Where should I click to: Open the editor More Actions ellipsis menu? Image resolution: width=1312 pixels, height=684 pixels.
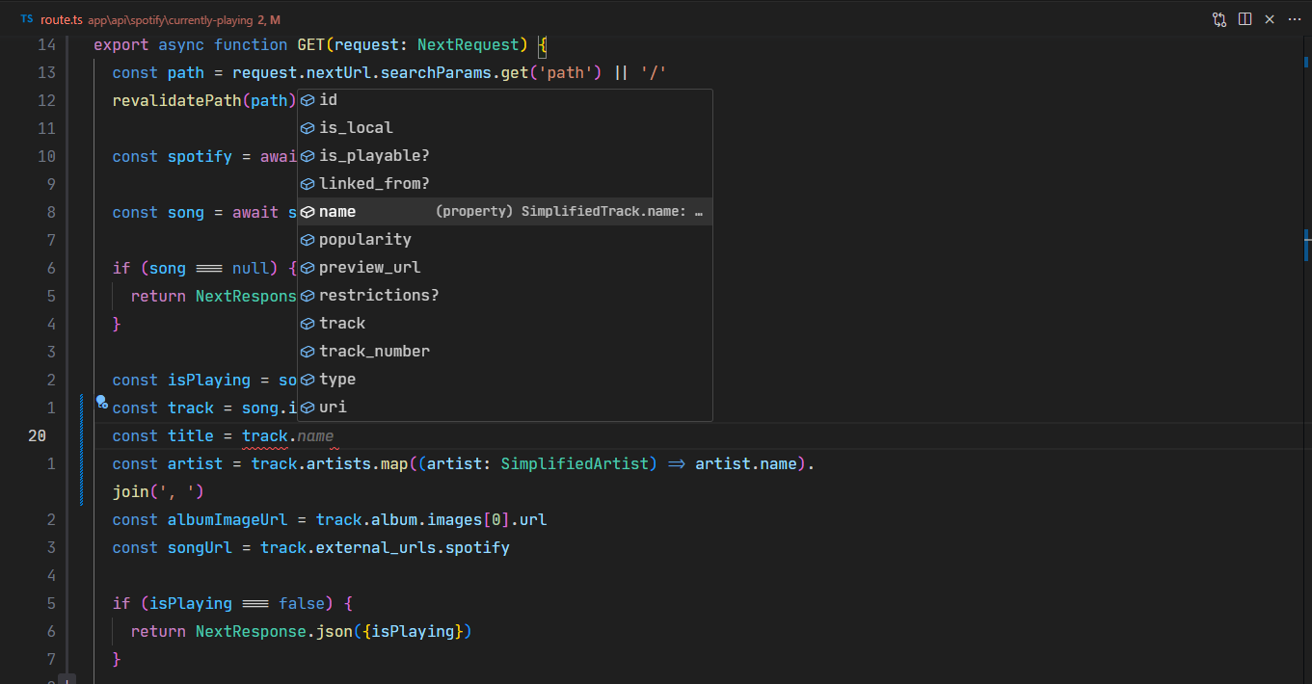1295,19
